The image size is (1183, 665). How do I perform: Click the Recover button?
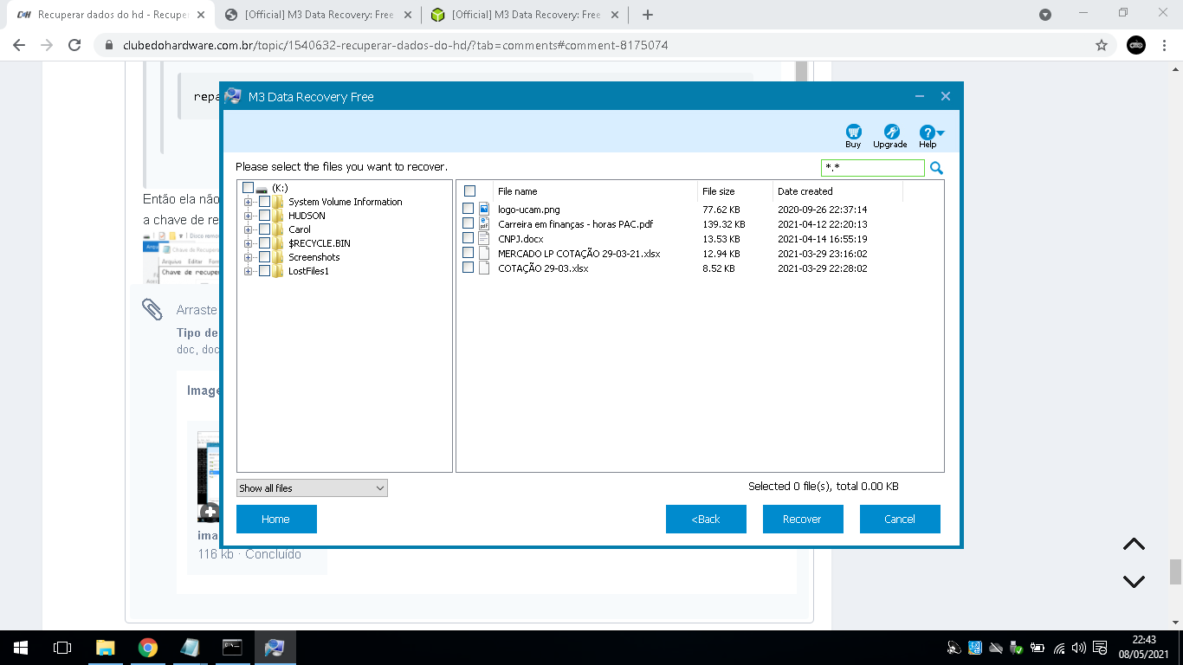(x=803, y=519)
